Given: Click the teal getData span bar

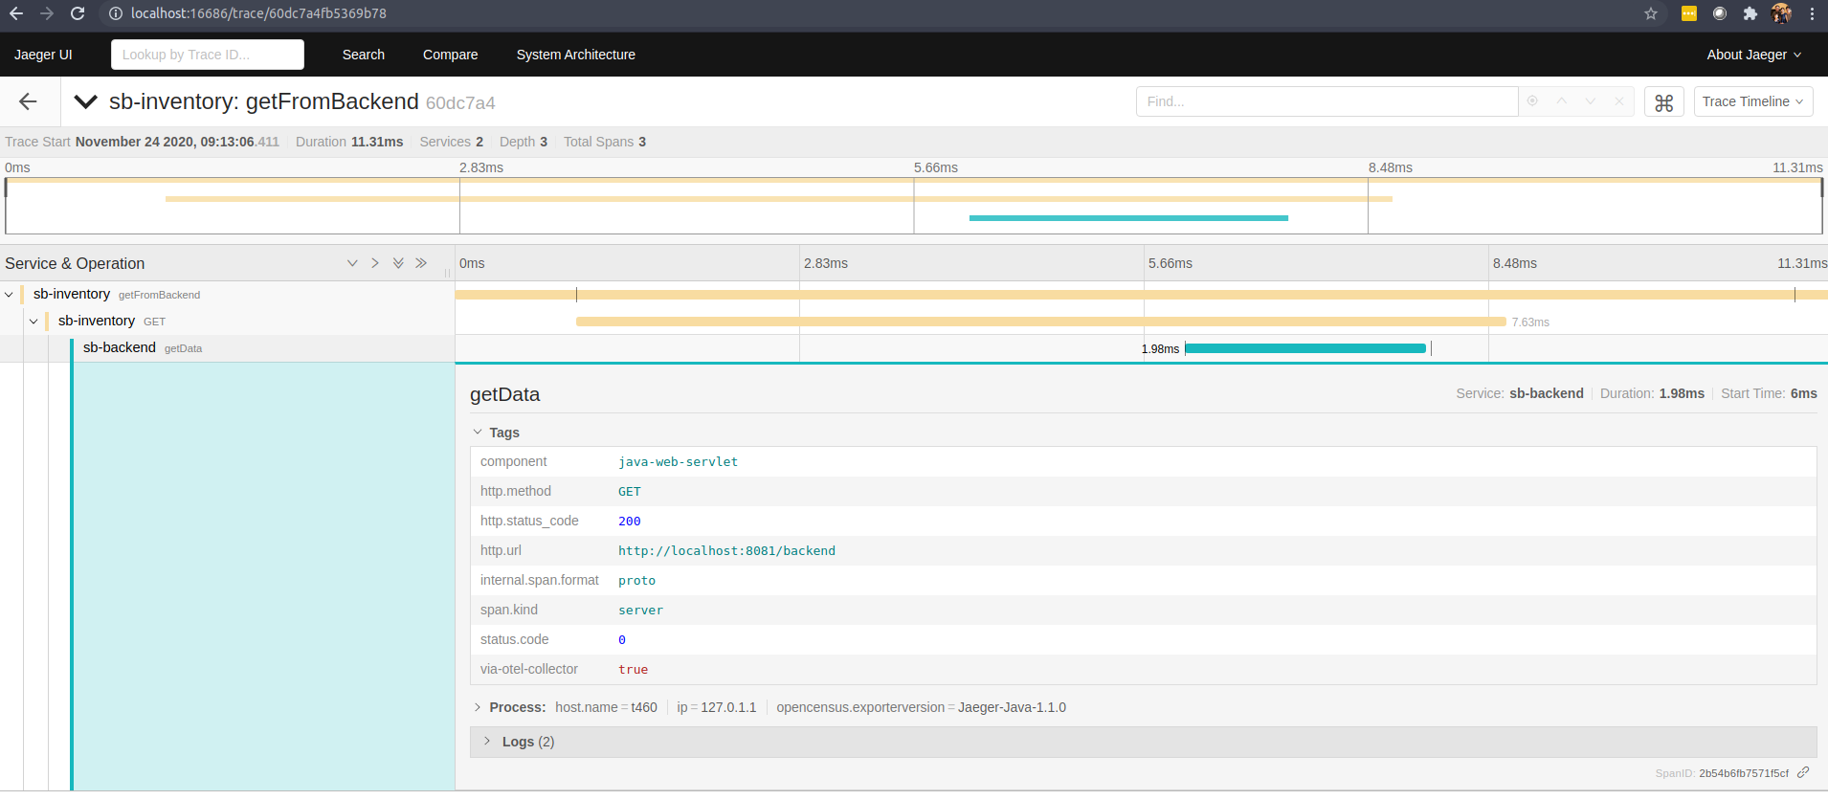Looking at the screenshot, I should [1305, 348].
